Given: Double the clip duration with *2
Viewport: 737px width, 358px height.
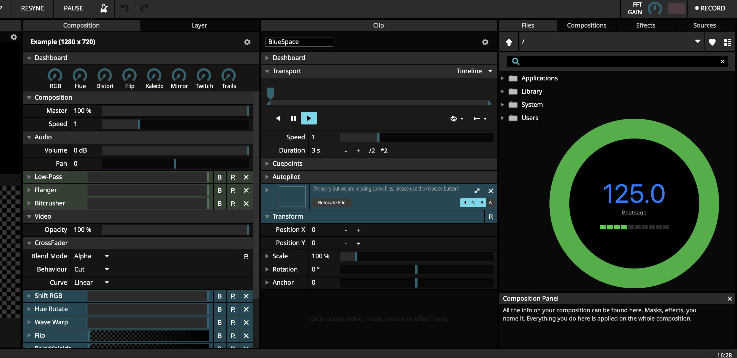Looking at the screenshot, I should 384,151.
